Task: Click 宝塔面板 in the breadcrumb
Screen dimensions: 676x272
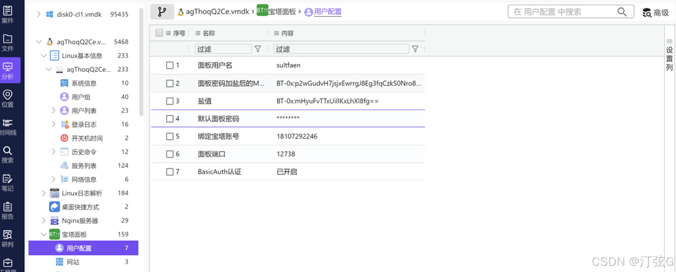Action: click(x=282, y=12)
